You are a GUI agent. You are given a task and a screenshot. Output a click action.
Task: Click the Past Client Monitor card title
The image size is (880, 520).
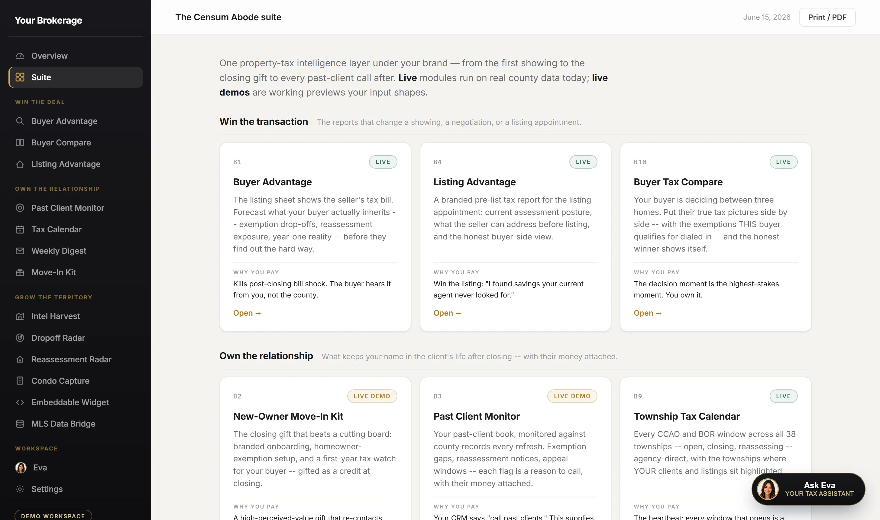(477, 416)
